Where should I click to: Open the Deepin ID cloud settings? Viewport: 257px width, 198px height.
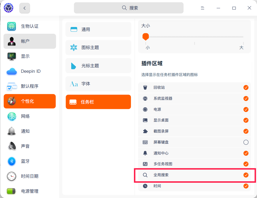click(x=30, y=71)
